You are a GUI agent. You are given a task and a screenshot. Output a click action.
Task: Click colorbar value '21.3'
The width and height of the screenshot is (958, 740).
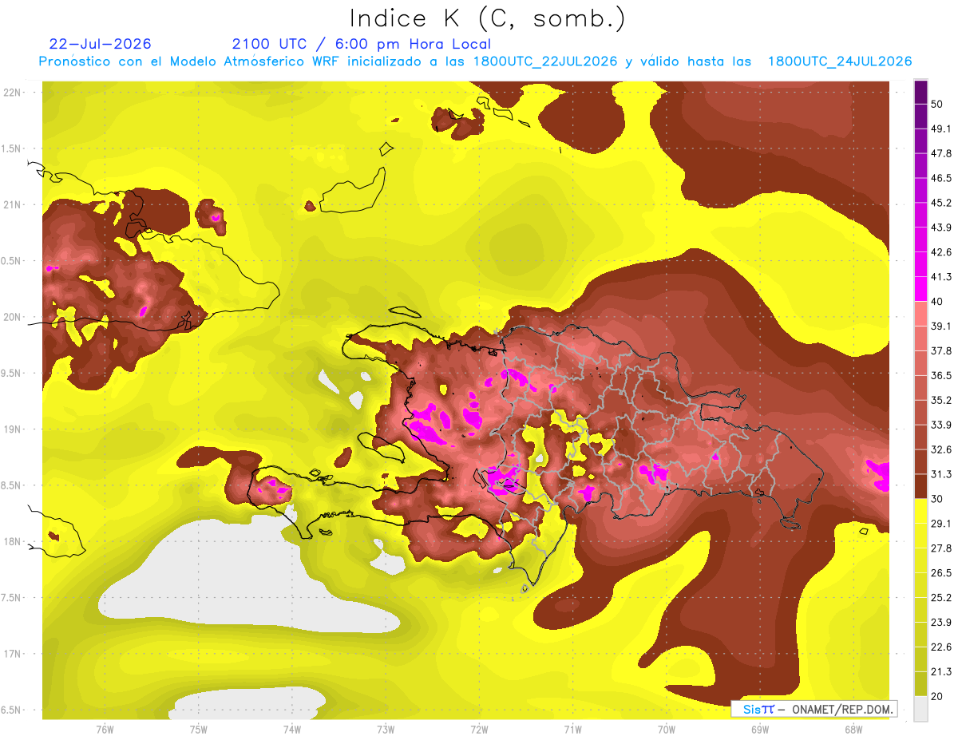(x=941, y=671)
